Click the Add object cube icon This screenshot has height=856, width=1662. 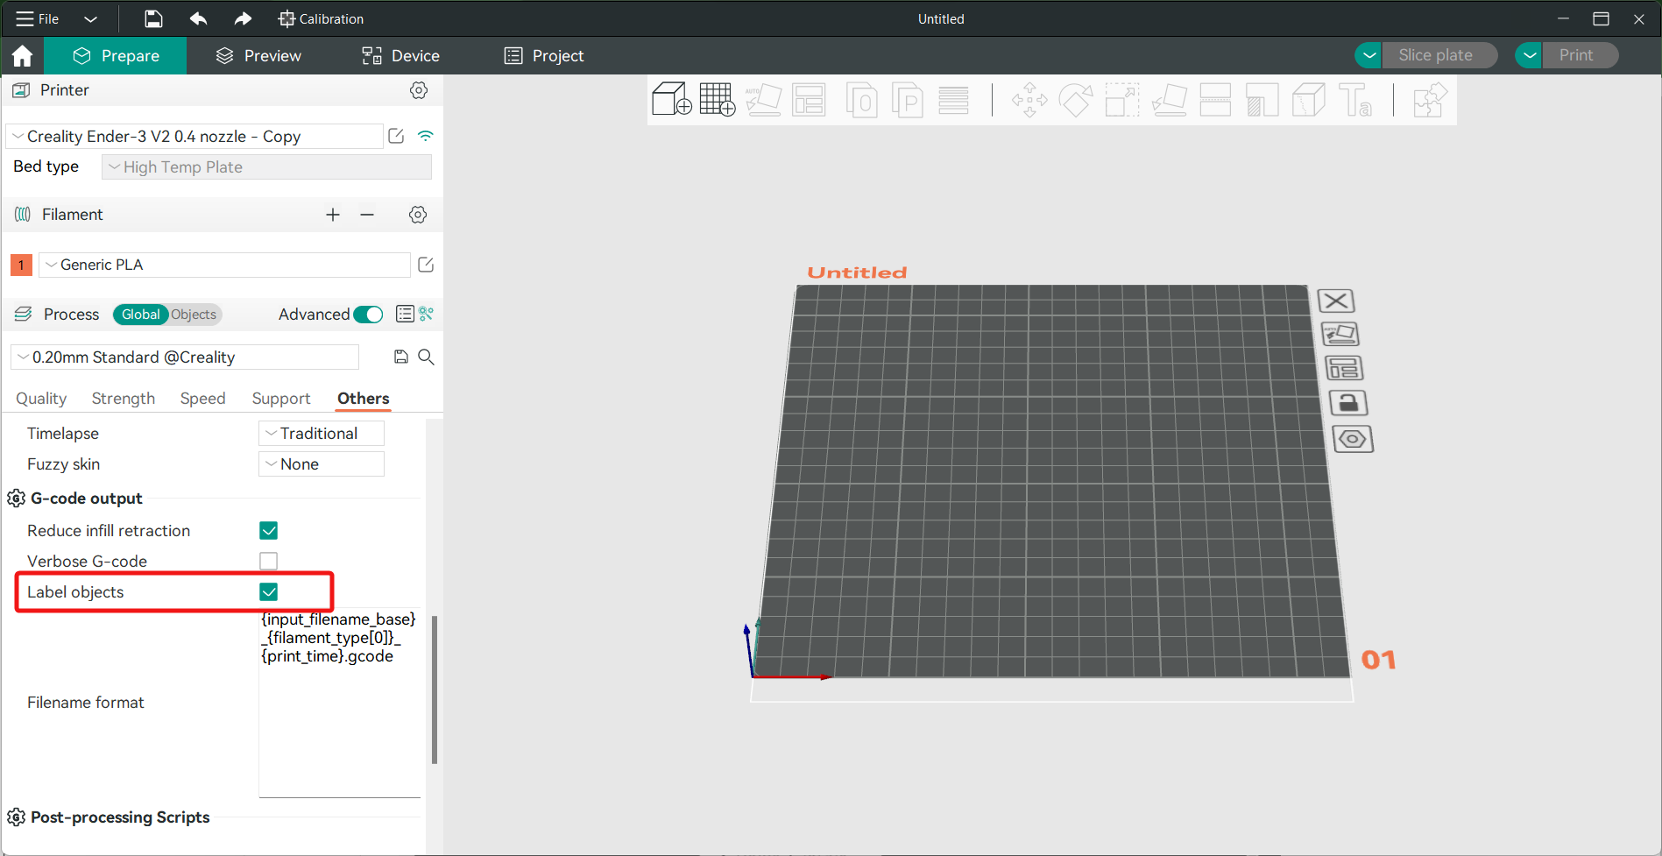point(672,100)
